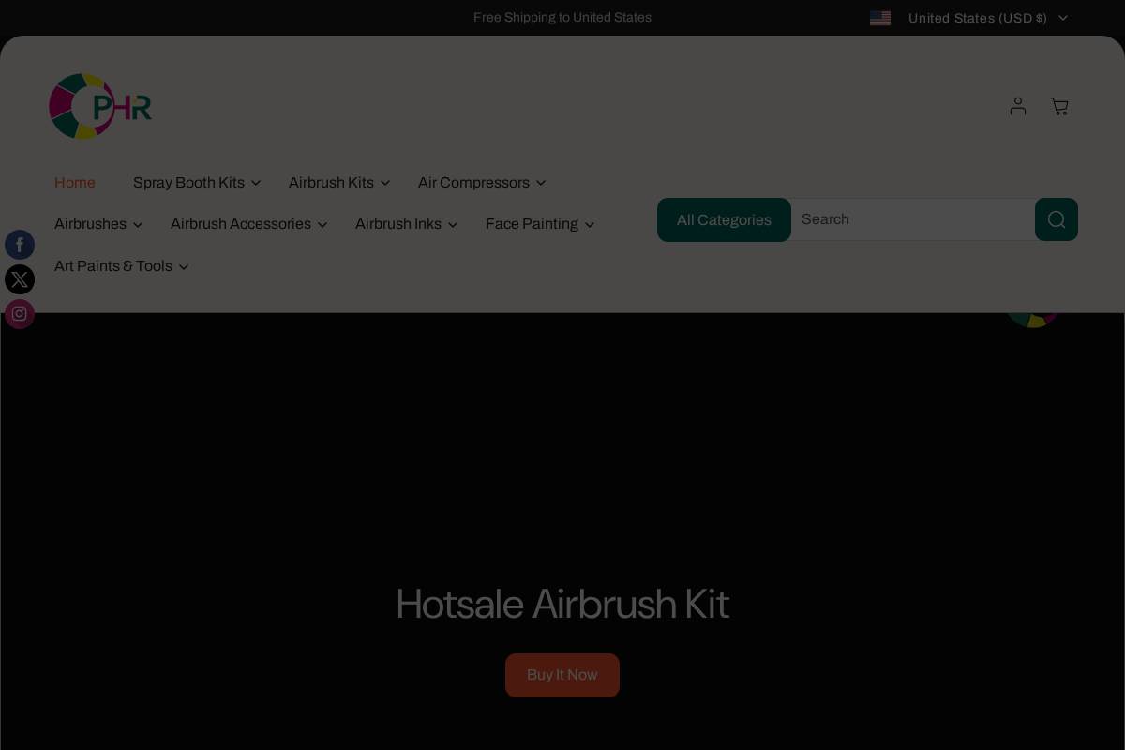Click the United States flag icon
Screen dimensions: 1125x750
coord(880,18)
